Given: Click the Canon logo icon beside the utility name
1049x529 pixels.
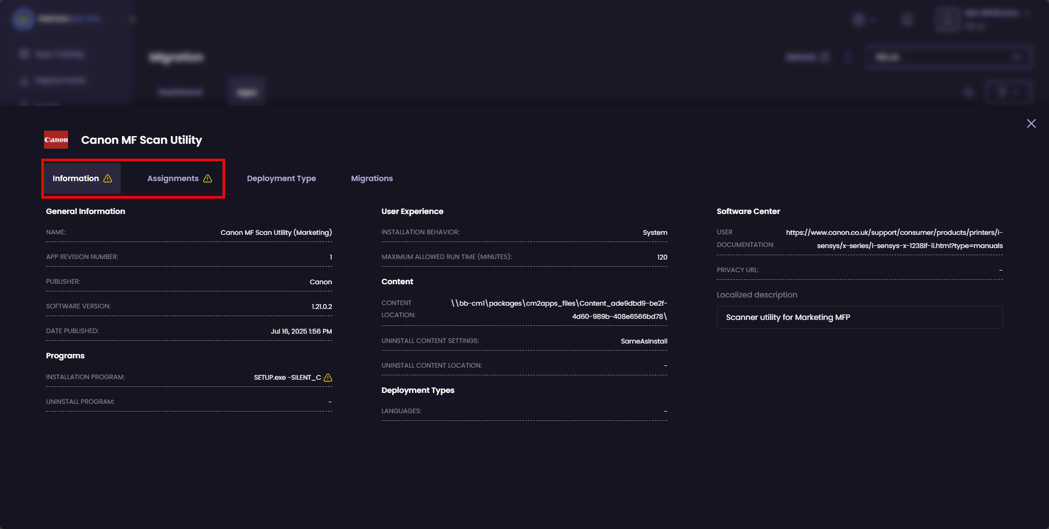Looking at the screenshot, I should [x=55, y=140].
